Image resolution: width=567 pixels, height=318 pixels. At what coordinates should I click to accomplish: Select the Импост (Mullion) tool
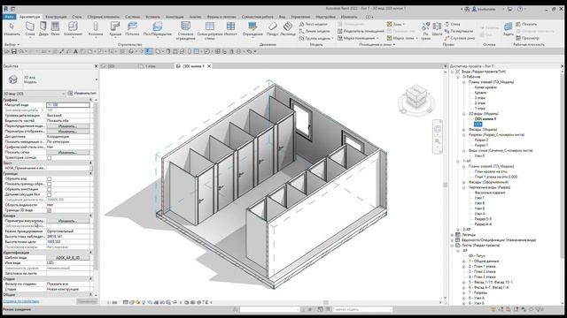tap(230, 28)
